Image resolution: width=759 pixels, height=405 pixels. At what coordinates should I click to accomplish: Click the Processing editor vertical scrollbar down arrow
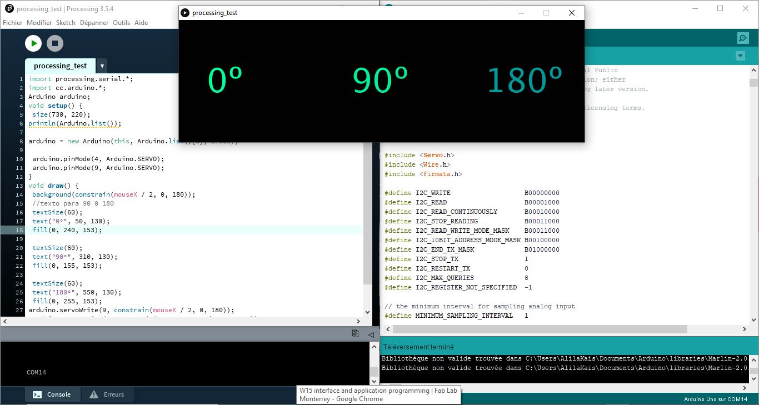[x=367, y=312]
